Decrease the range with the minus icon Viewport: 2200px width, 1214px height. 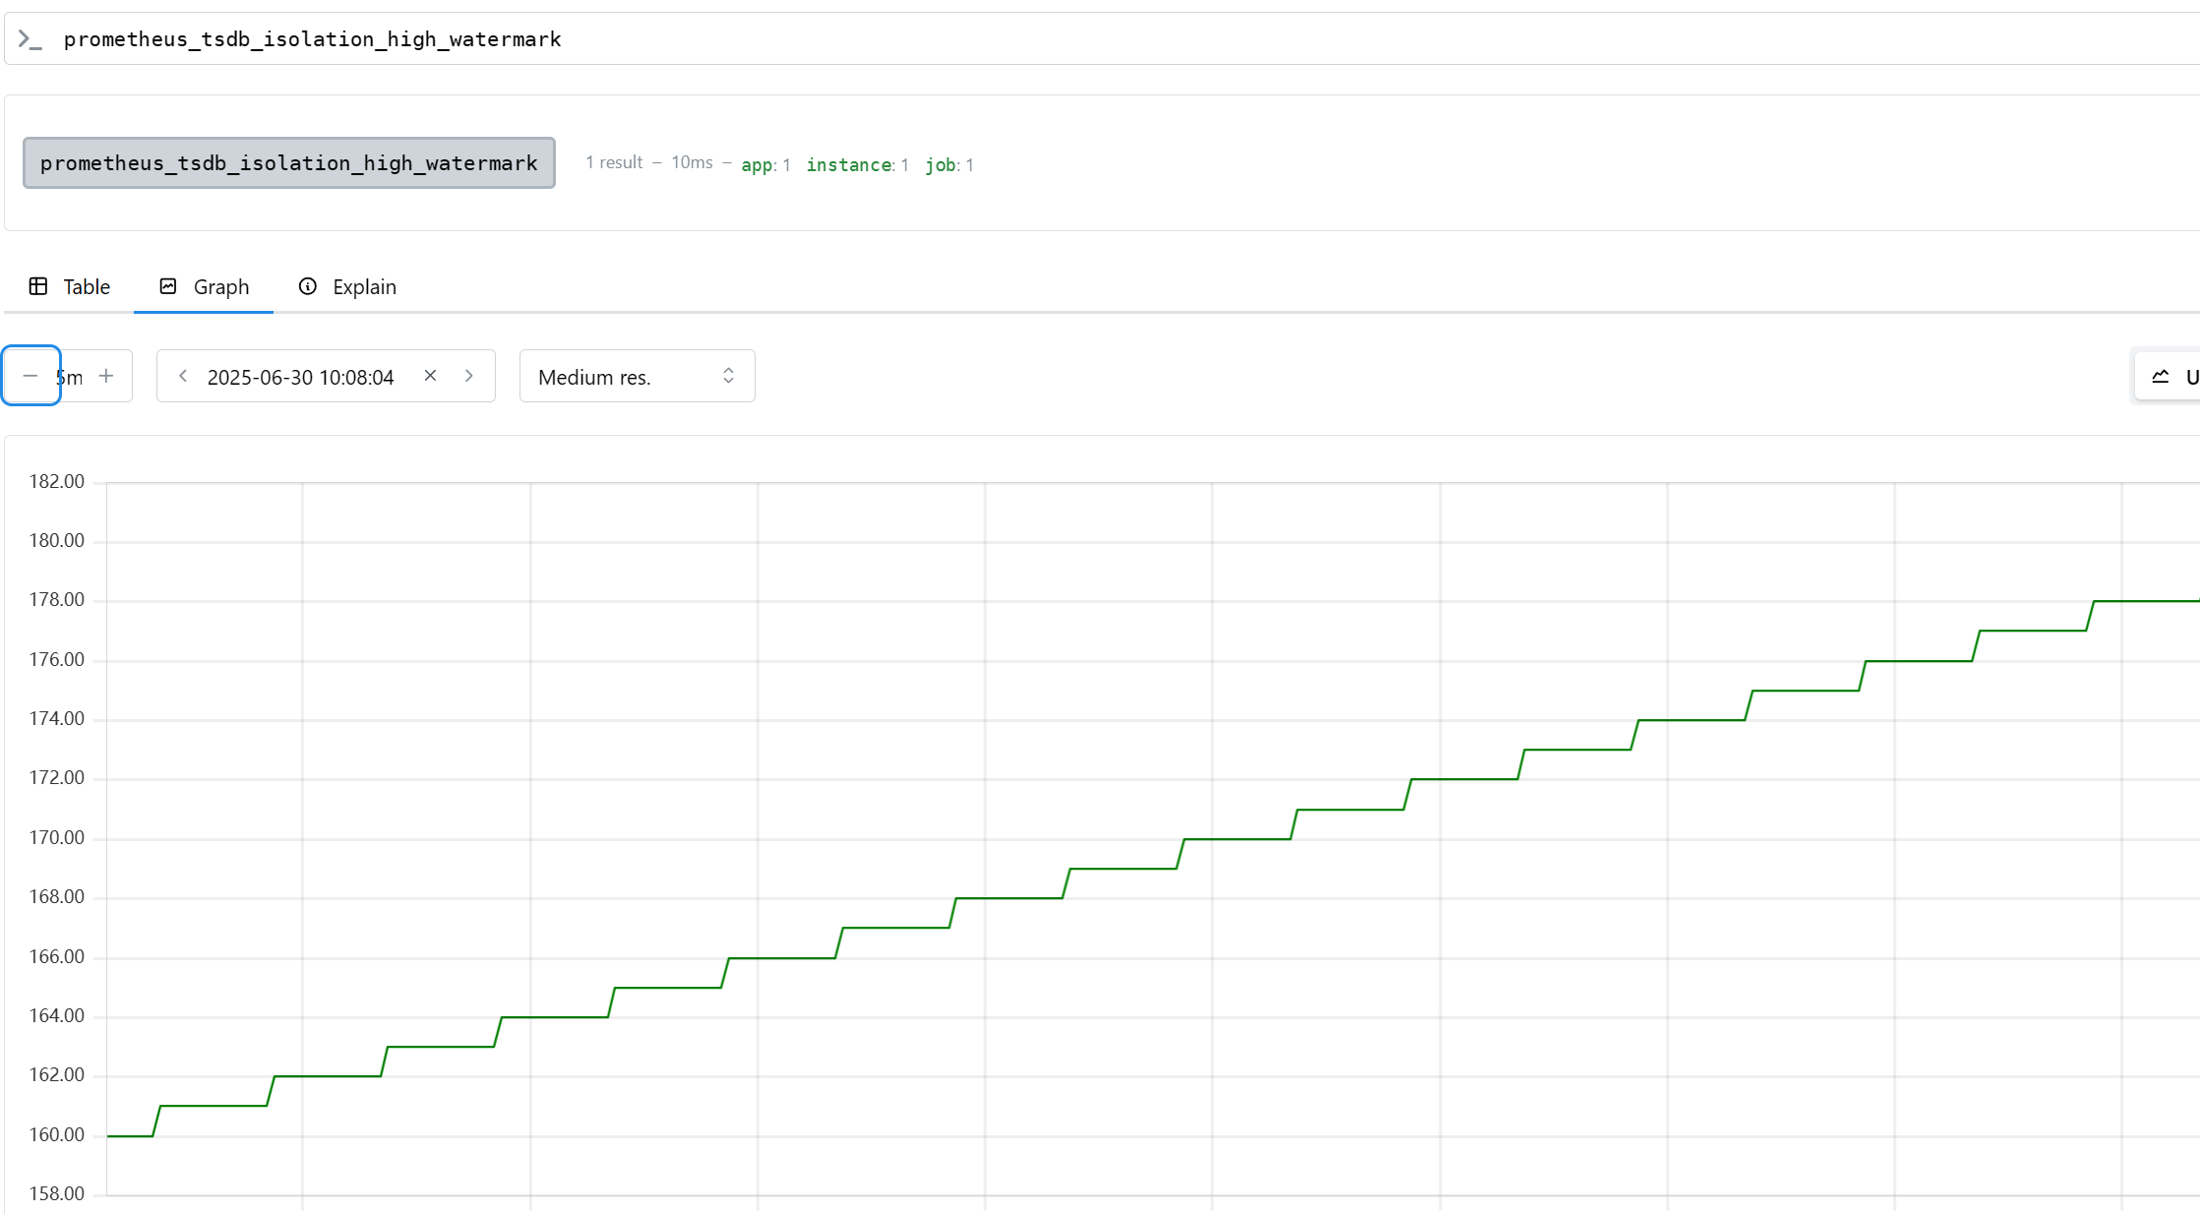31,376
